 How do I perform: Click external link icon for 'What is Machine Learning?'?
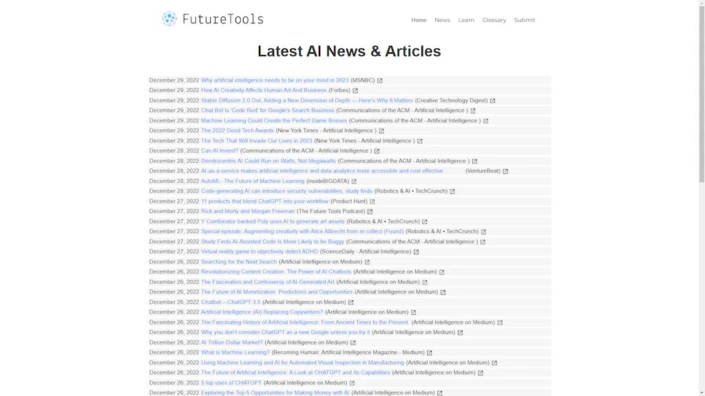click(429, 352)
